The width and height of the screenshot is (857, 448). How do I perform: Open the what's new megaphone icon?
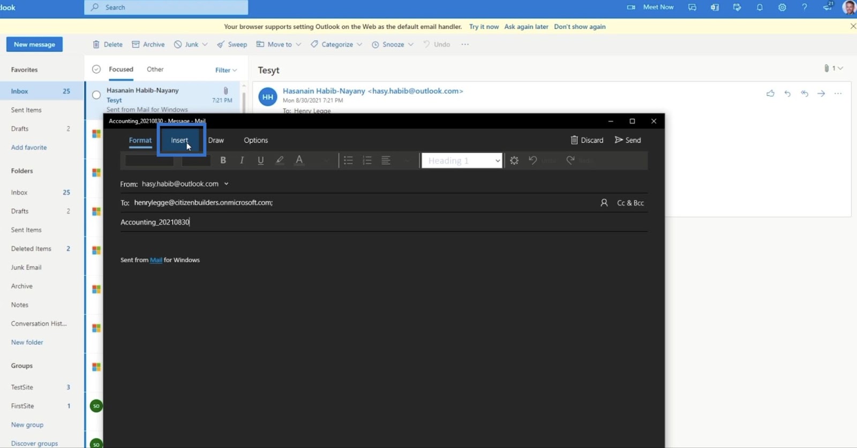coord(828,7)
